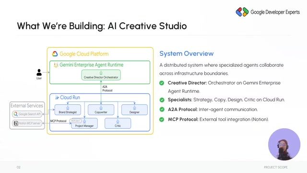Image resolution: width=307 pixels, height=173 pixels.
Task: Click the A2A Protocol arrow label
Action: (107, 88)
